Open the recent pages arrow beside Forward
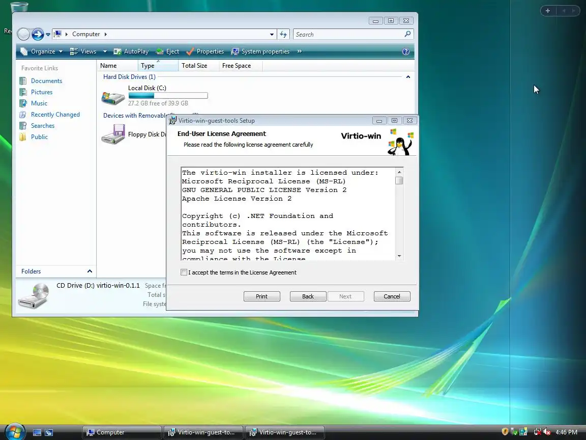The image size is (586, 440). 48,35
